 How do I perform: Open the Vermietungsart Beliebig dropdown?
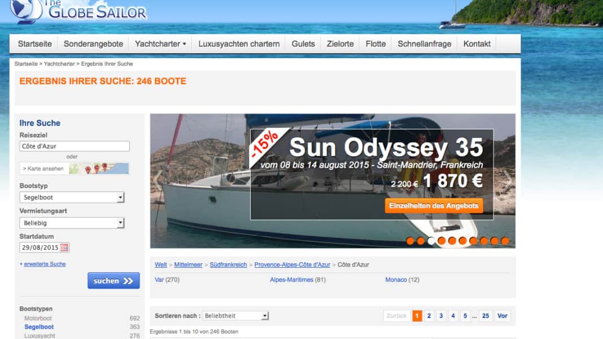pyautogui.click(x=72, y=223)
